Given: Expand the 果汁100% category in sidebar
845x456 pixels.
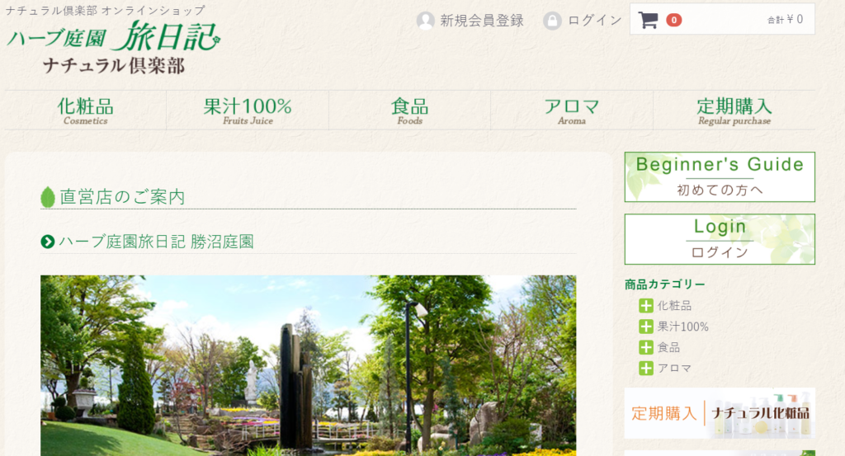Looking at the screenshot, I should coord(646,327).
